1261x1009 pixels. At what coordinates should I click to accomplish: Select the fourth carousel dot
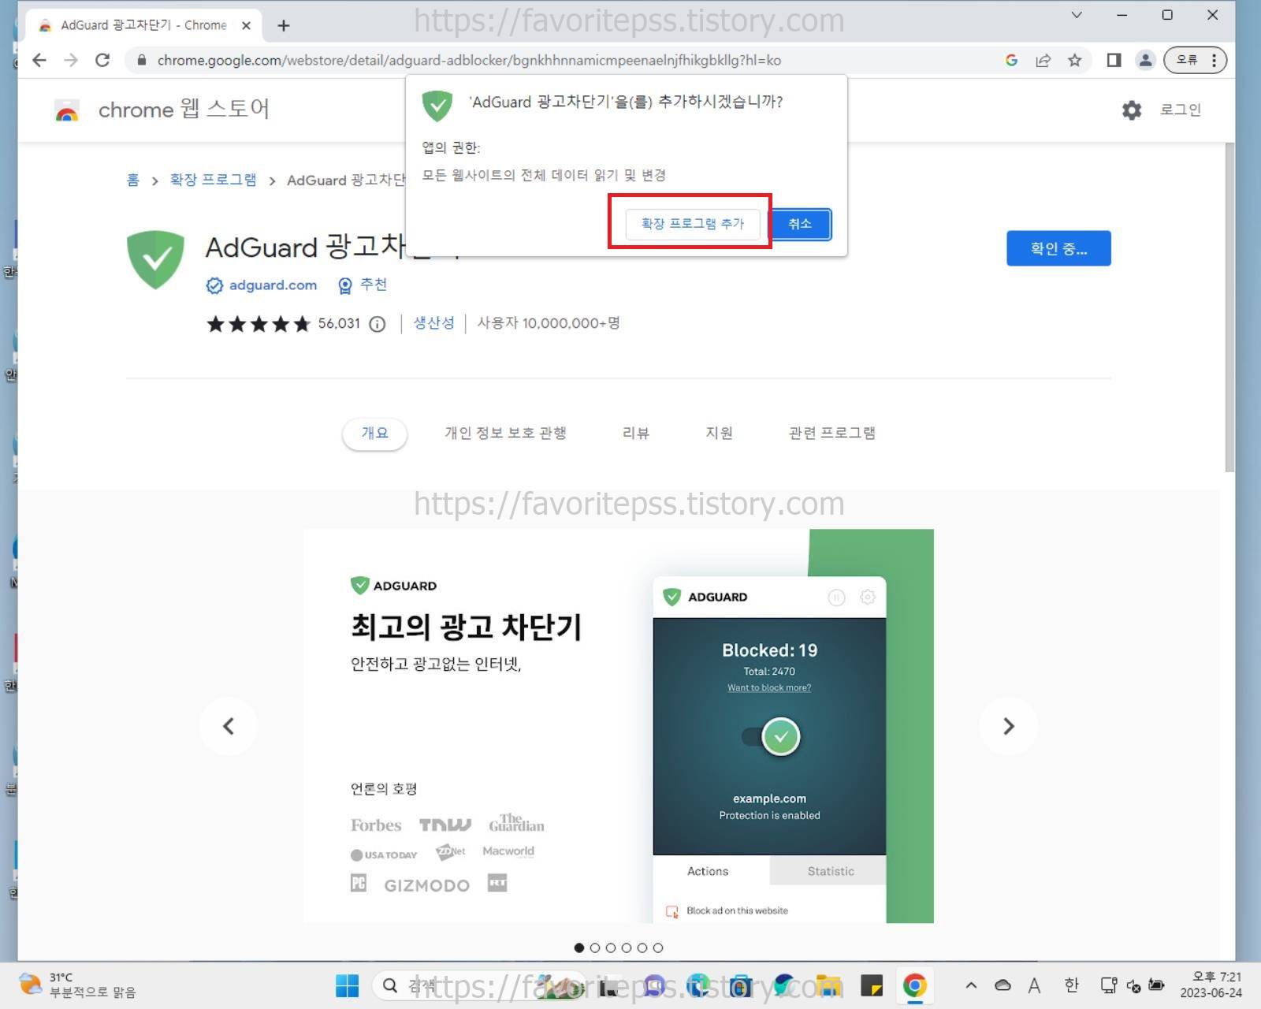(x=627, y=948)
